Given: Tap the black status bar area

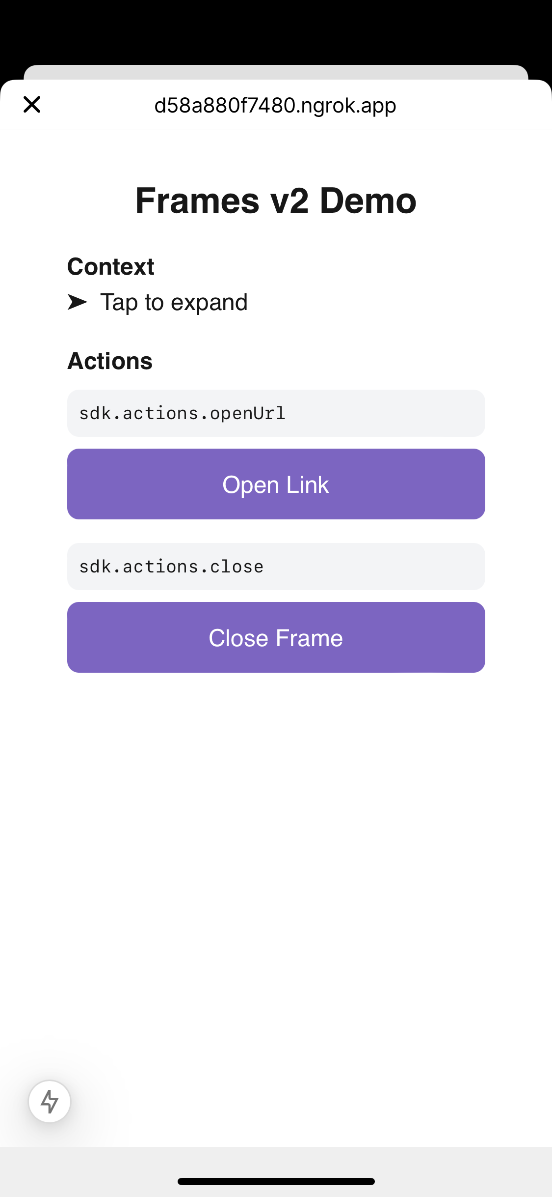Looking at the screenshot, I should (x=276, y=29).
